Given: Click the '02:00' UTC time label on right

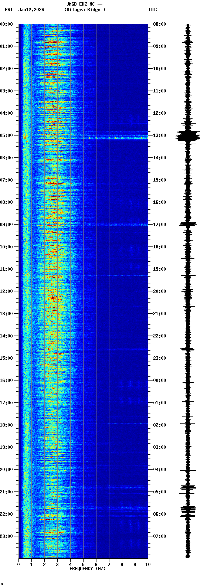Looking at the screenshot, I should pyautogui.click(x=160, y=425).
